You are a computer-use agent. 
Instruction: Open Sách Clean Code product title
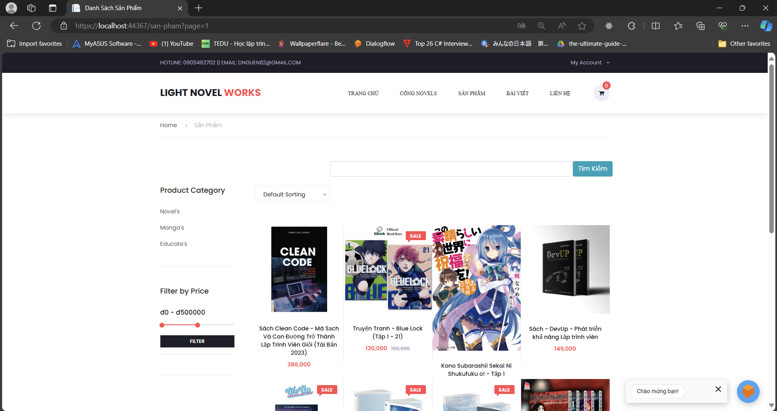coord(299,341)
